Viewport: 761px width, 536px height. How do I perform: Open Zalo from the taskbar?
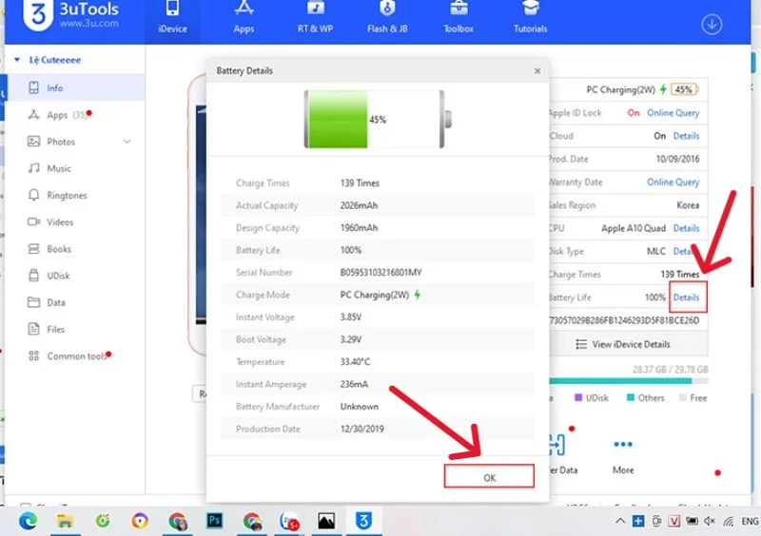pos(290,521)
